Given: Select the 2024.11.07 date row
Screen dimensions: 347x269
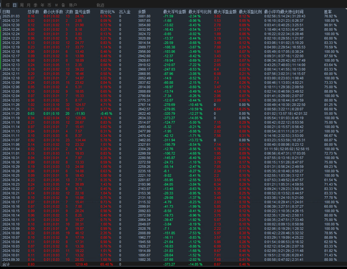Looking at the screenshot, I should coord(11,140).
